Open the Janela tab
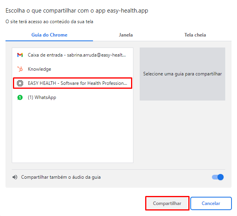The width and height of the screenshot is (237, 216). click(126, 35)
